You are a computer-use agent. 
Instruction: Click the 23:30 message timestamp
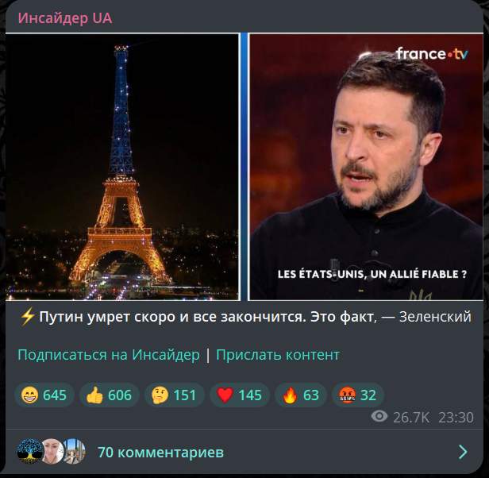[456, 417]
